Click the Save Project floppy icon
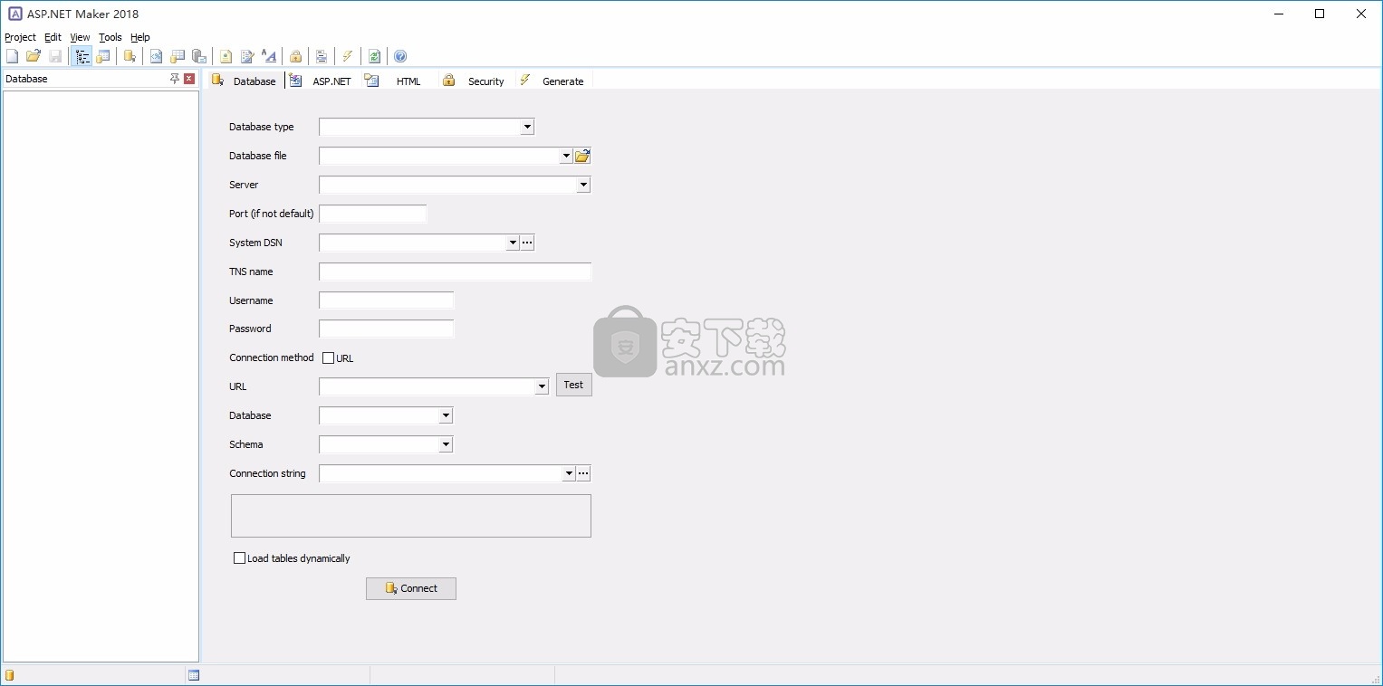Viewport: 1383px width, 686px height. (55, 56)
